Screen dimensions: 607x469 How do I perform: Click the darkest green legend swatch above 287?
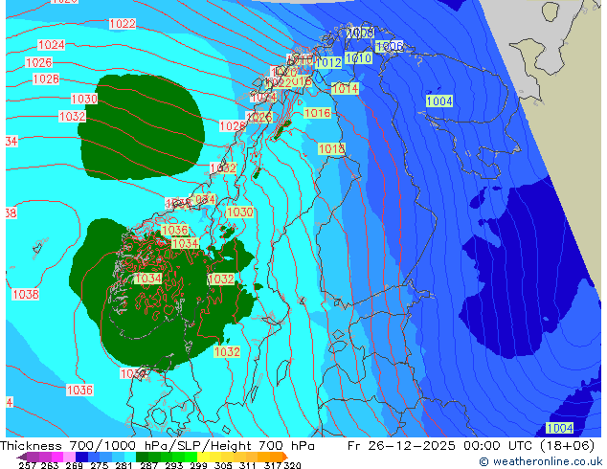click(142, 457)
